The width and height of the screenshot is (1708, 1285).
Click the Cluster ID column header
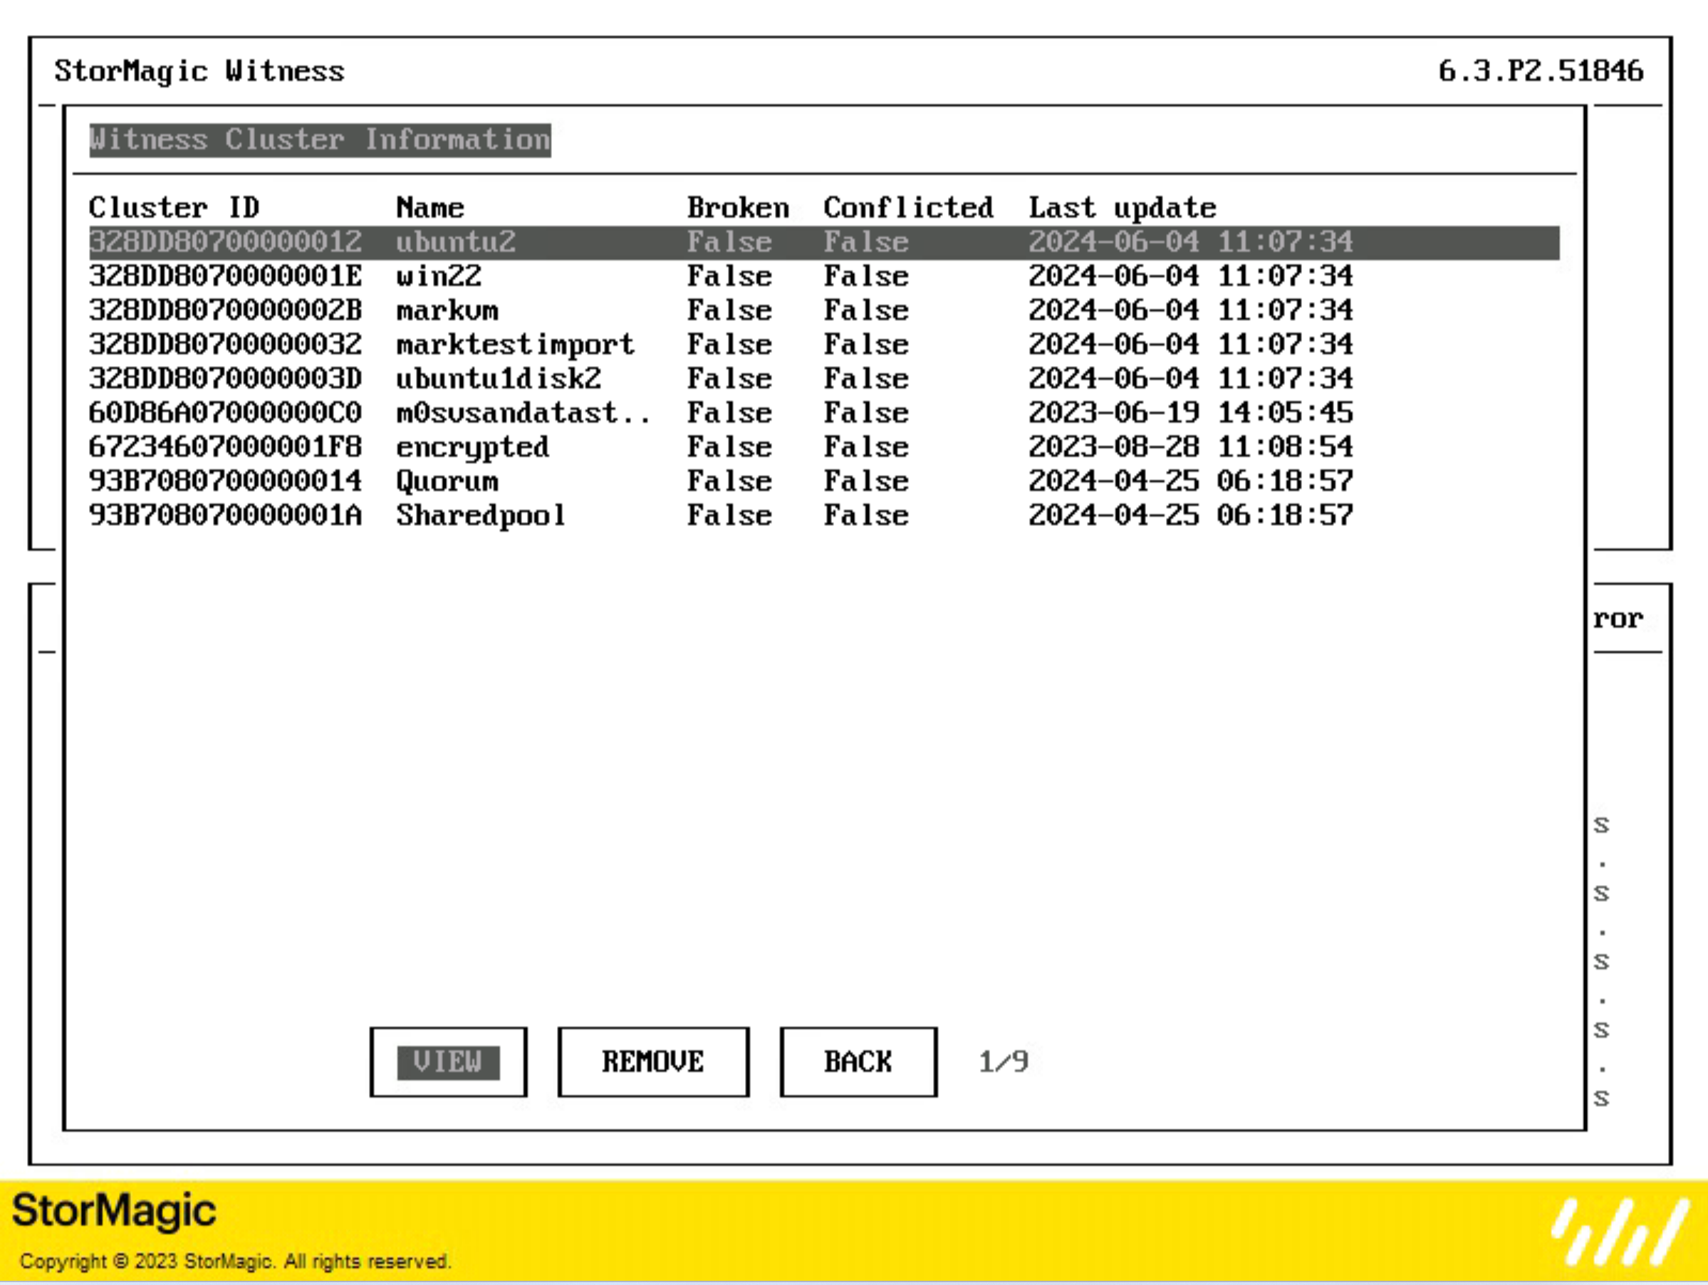(x=175, y=208)
